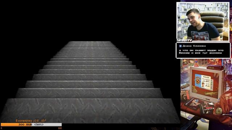Click the VK icon beside Диана Клинова
Viewport: 232px width, 130px height.
tap(180, 46)
